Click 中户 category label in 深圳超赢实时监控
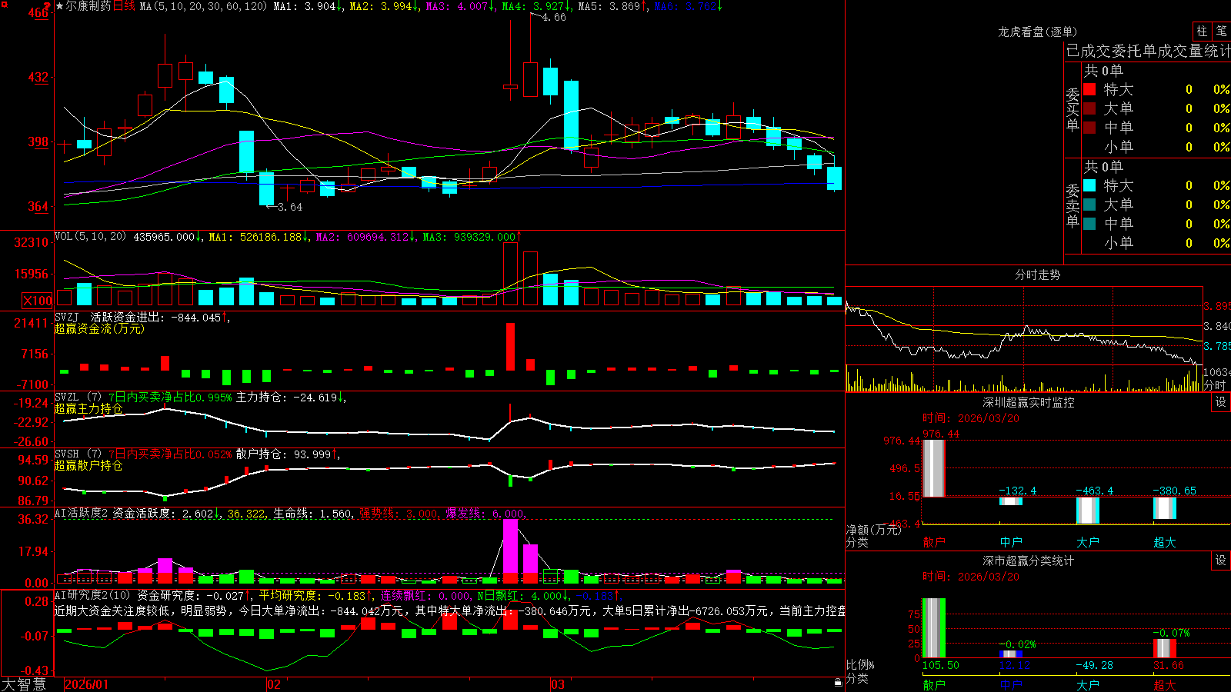This screenshot has height=692, width=1231. 1011,542
